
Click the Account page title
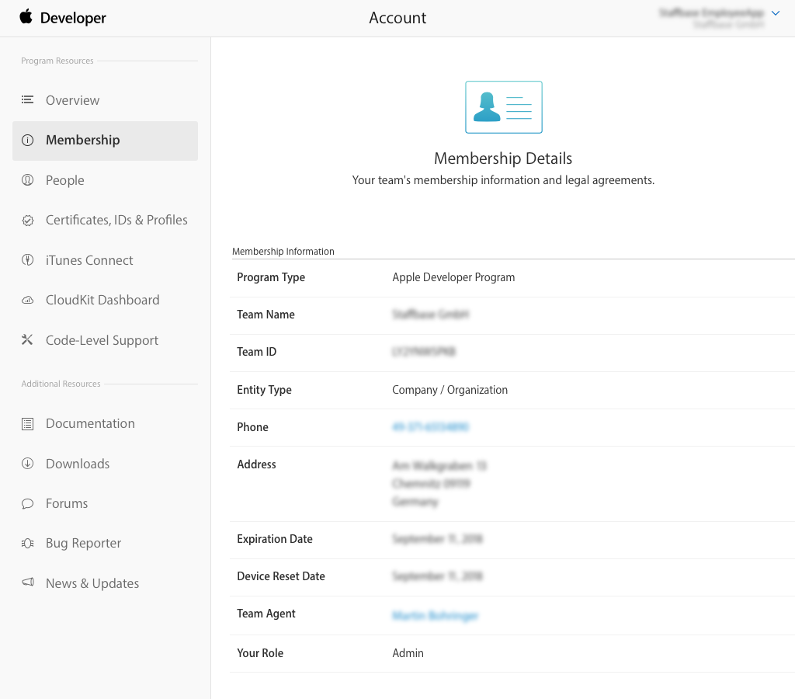pyautogui.click(x=397, y=18)
